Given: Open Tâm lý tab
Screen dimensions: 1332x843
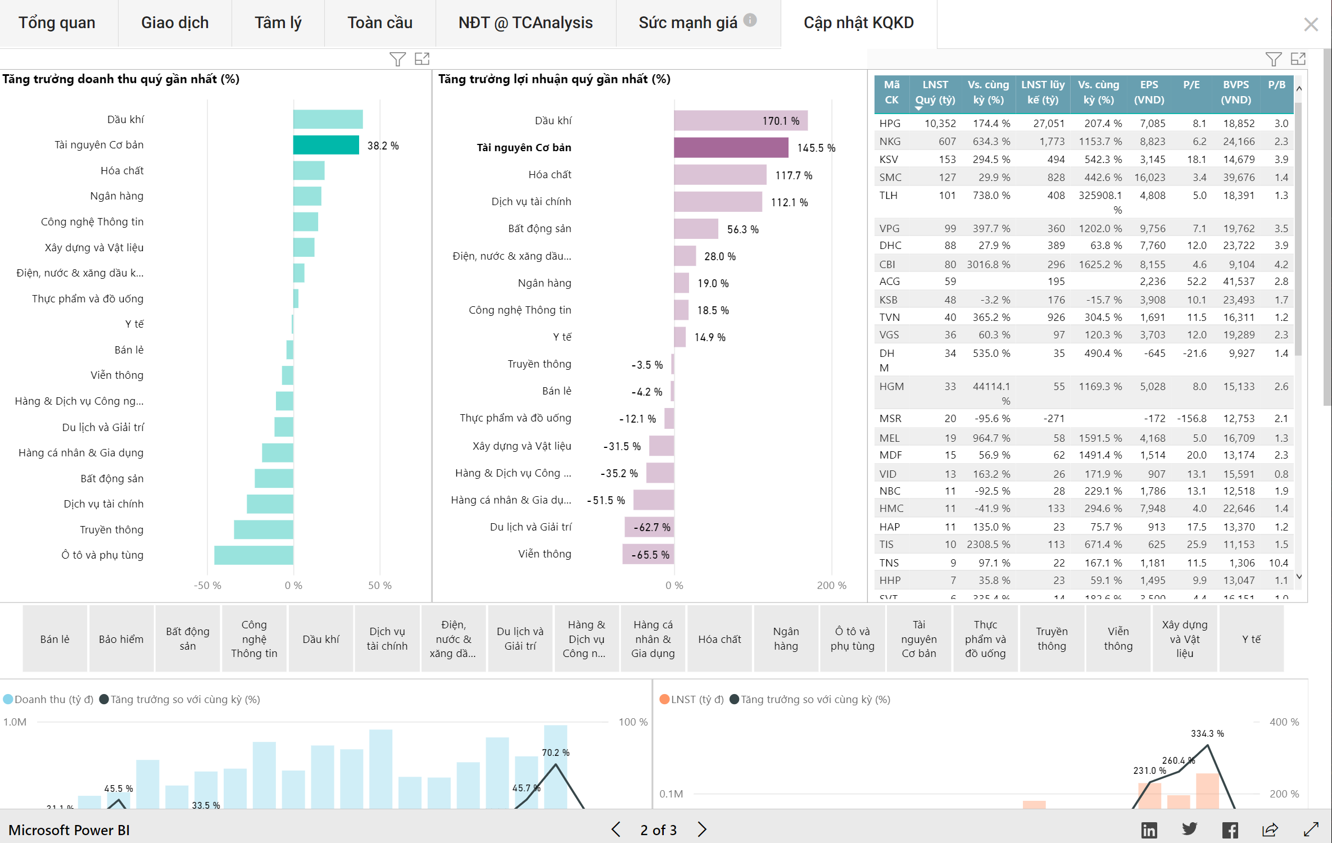Looking at the screenshot, I should (x=278, y=23).
